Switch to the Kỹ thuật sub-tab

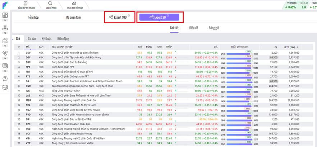(46, 38)
